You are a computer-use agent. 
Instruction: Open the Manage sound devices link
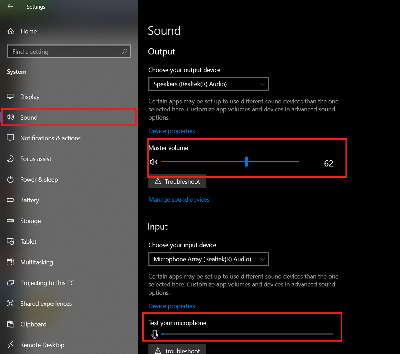[179, 200]
